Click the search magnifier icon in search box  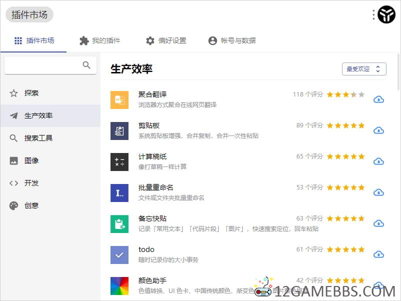point(86,65)
